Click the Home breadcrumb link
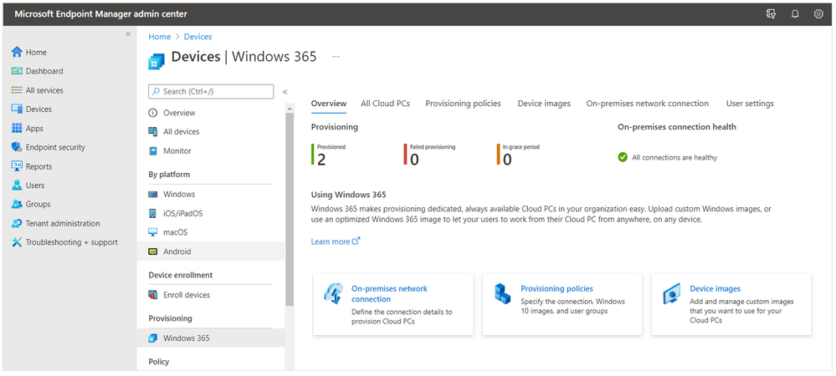Screen dimensions: 836x376 coord(159,37)
